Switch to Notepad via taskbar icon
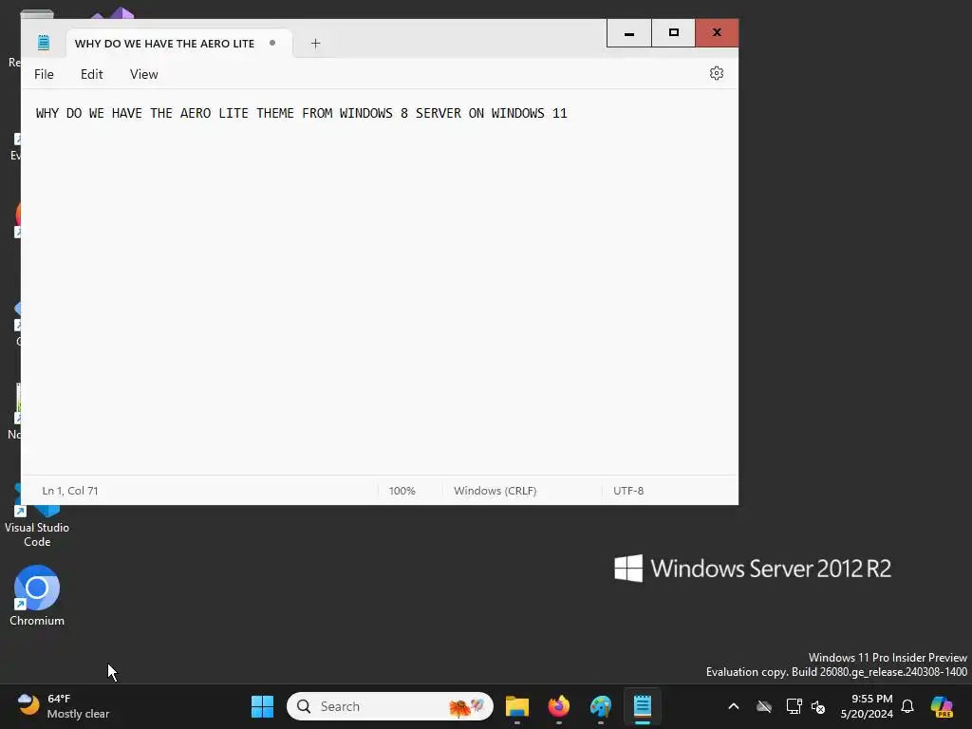The image size is (972, 729). pos(643,706)
